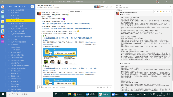Open the 1/12 event flyer image
The image size is (173, 97).
point(60,56)
